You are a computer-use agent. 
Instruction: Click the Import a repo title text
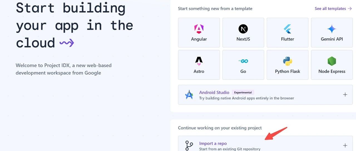(213, 143)
